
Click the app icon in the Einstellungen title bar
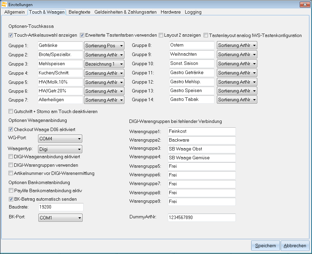(x=4, y=4)
